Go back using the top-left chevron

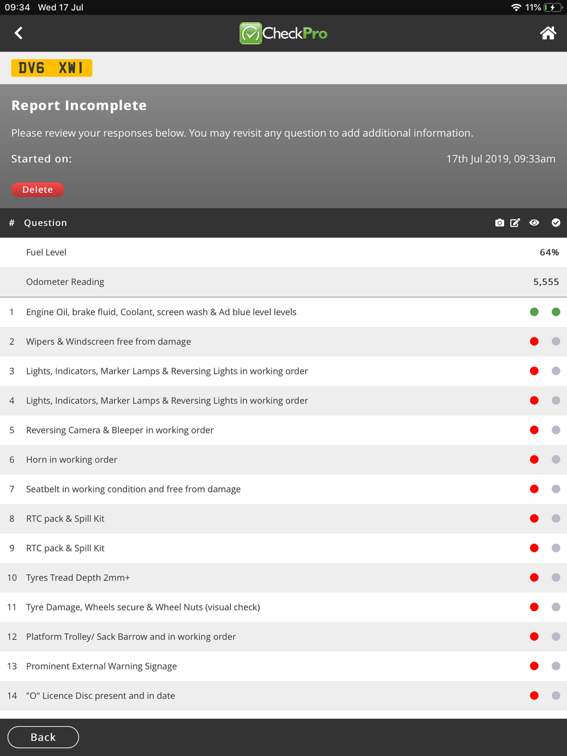(19, 33)
